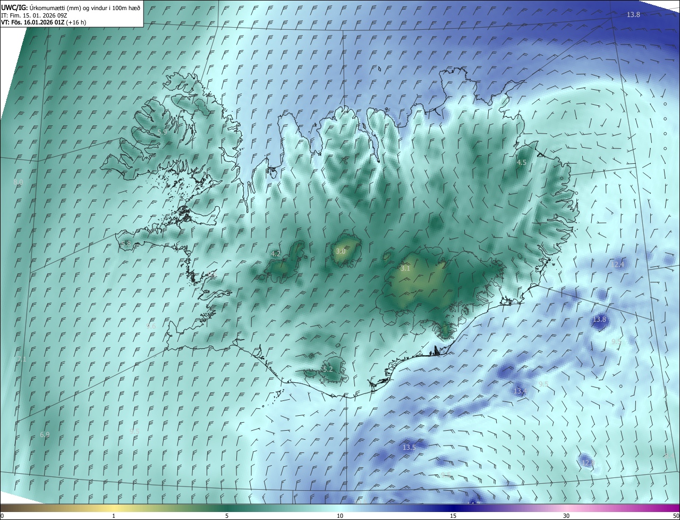Click the 30 tick label on the color scale
Image resolution: width=680 pixels, height=520 pixels.
566,516
